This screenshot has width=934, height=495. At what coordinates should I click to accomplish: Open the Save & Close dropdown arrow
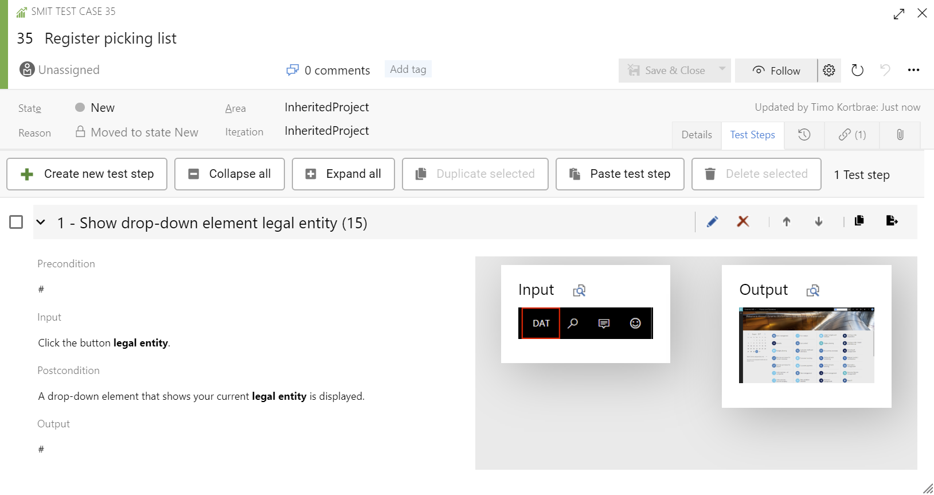(722, 69)
